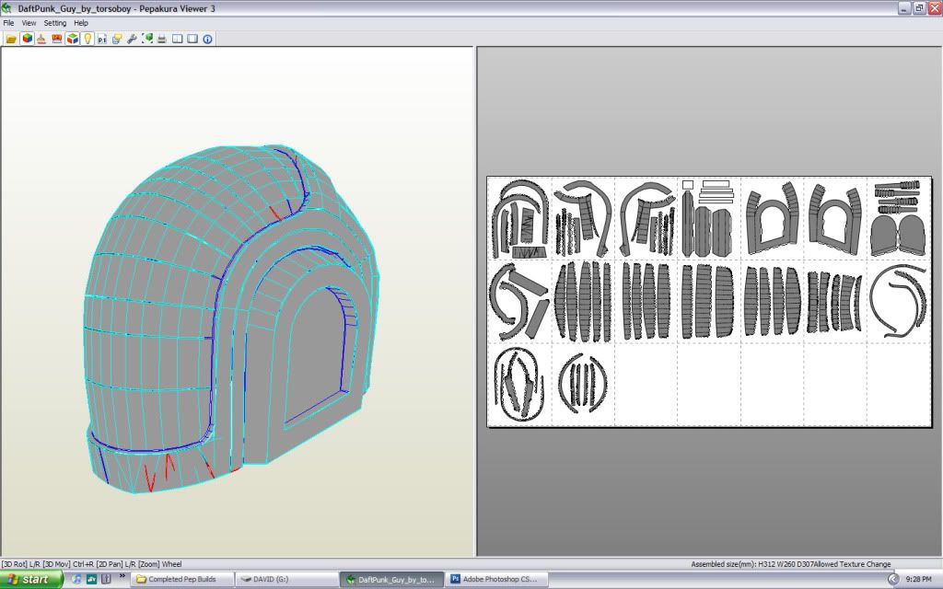The image size is (943, 589).
Task: Open the File menu
Action: tap(8, 23)
